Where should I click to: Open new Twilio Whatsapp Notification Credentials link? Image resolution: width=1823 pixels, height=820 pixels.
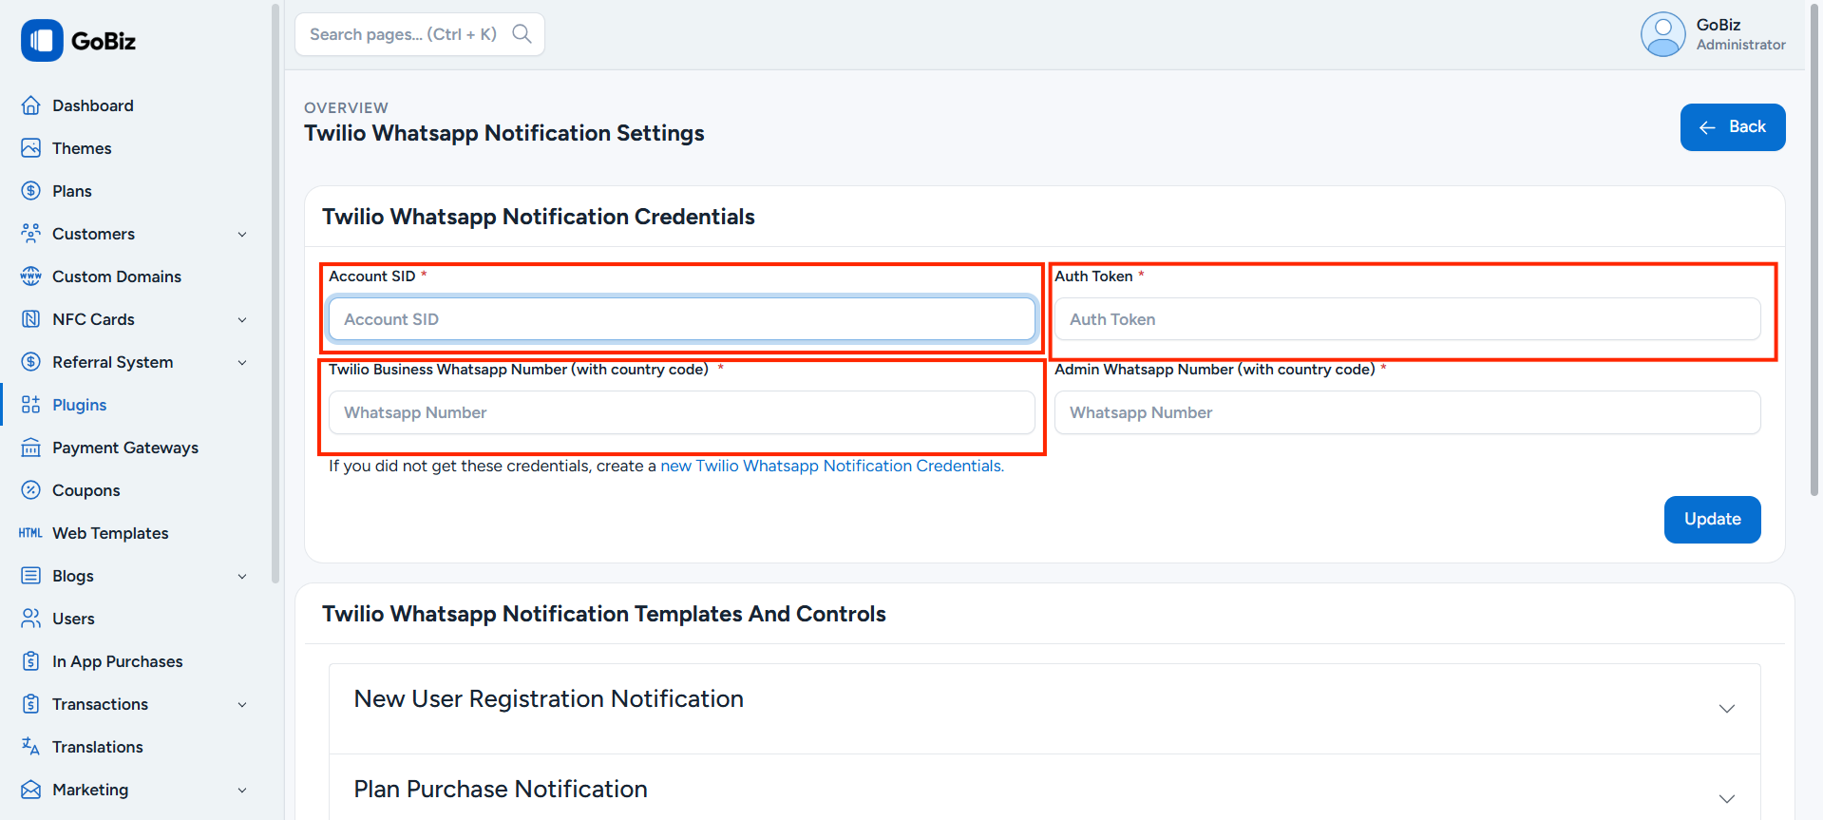pyautogui.click(x=831, y=466)
